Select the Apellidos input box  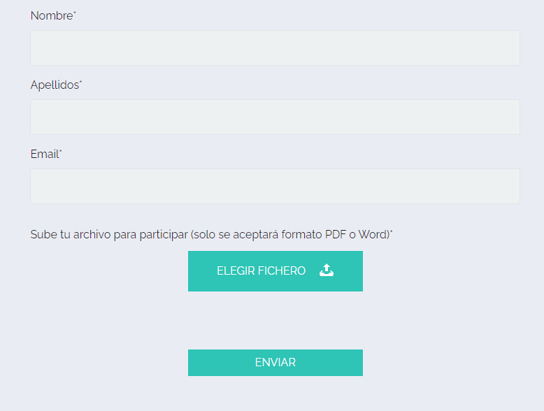coord(275,117)
